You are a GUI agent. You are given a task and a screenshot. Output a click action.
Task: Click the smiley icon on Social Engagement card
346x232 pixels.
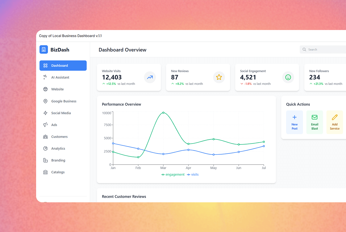coord(288,77)
